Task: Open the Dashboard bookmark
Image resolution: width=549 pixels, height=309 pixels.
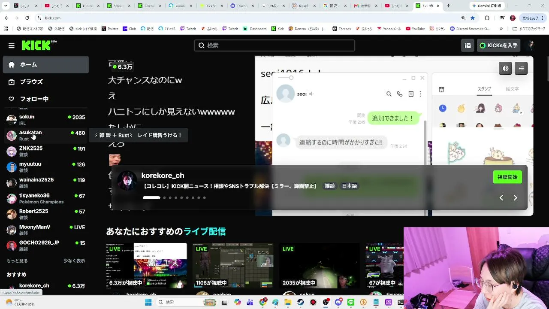Action: coord(255,29)
